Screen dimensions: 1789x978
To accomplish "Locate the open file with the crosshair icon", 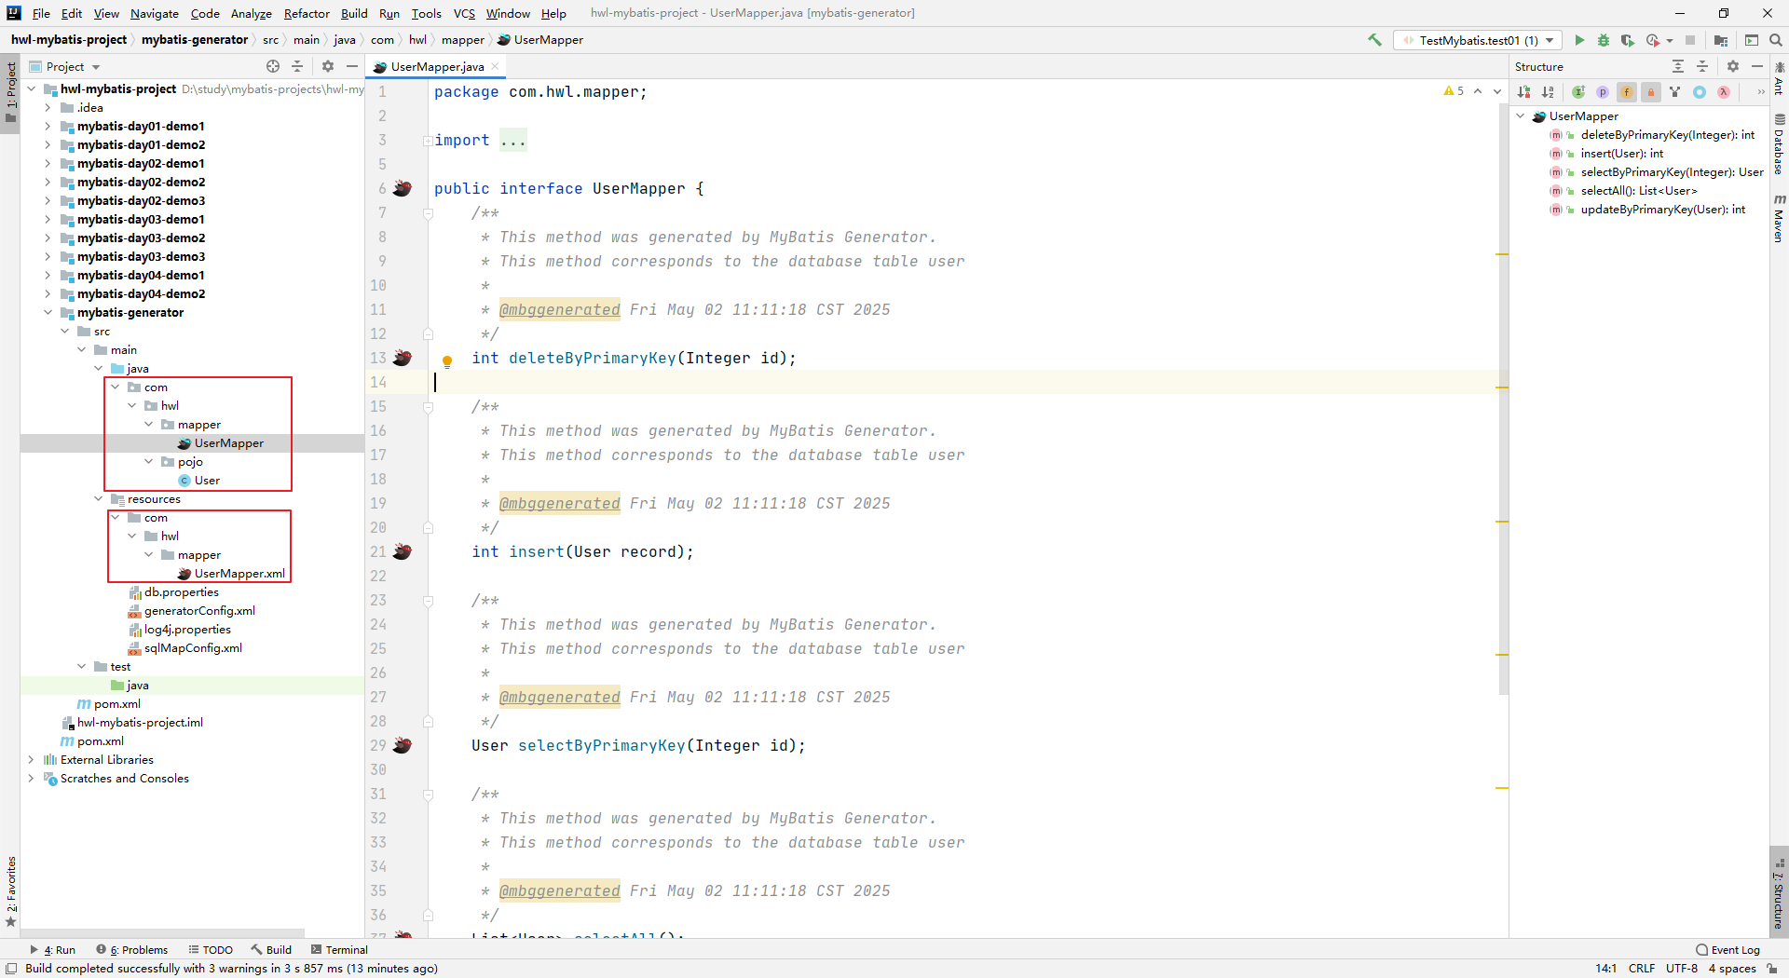I will point(273,66).
